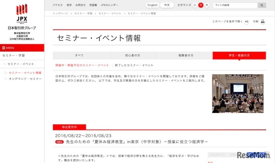Show 開催中・開催予定のセミナー・イベント list
275x163 pixels.
point(82,65)
